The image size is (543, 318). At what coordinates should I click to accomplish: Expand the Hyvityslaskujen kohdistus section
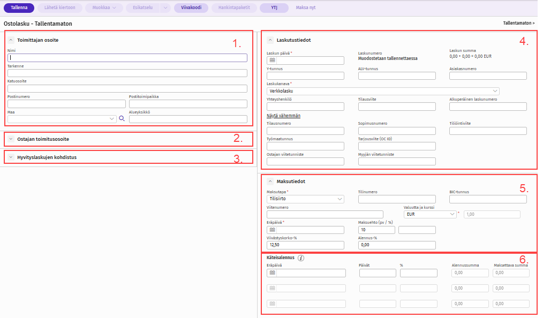11,157
